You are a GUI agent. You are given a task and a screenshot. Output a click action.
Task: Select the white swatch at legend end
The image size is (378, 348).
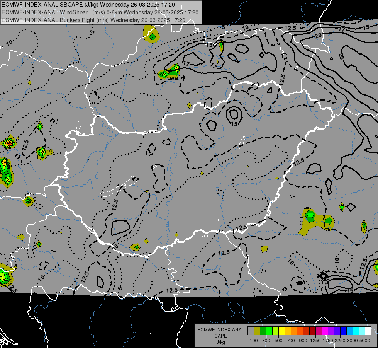tap(368, 331)
